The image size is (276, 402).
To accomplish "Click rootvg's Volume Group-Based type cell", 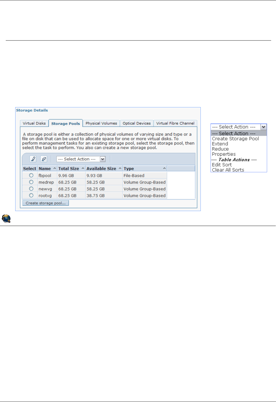I will (144, 196).
